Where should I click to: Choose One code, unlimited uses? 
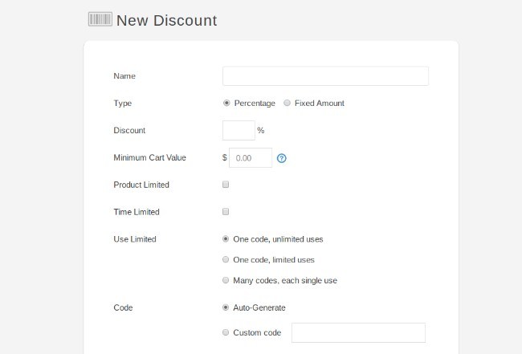[x=226, y=239]
